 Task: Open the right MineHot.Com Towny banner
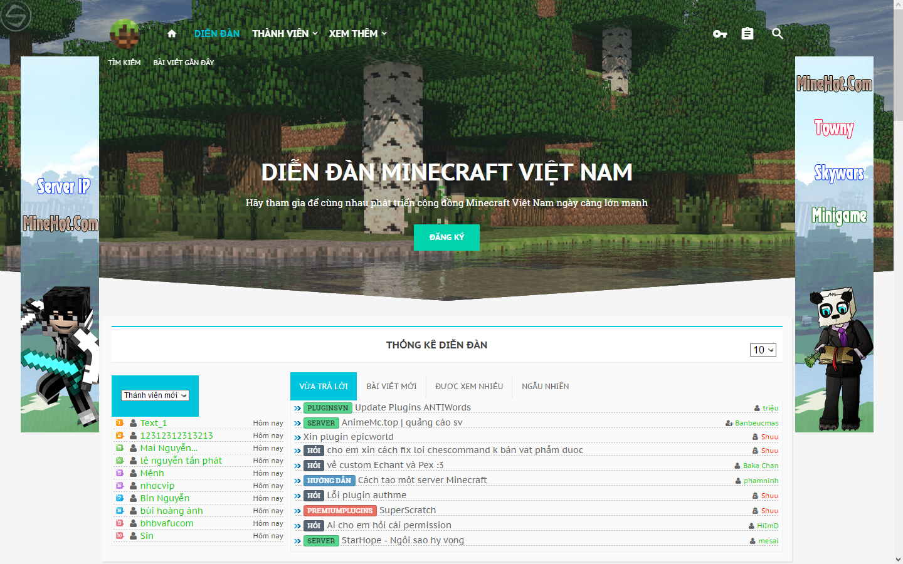tap(834, 244)
